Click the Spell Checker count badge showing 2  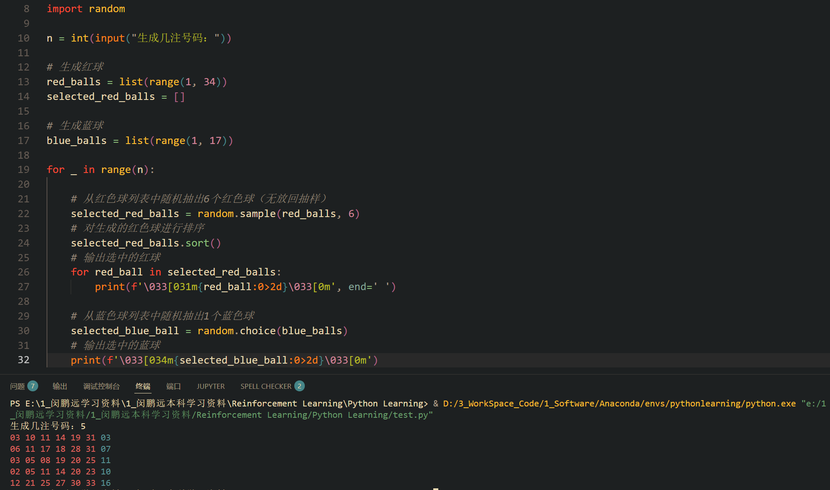pyautogui.click(x=299, y=386)
